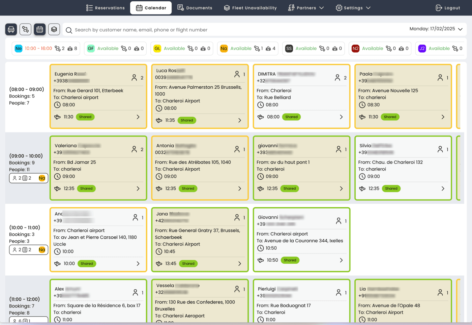Click passenger icon on Antonia booking card
Viewport: 472px width, 325px height.
click(237, 149)
